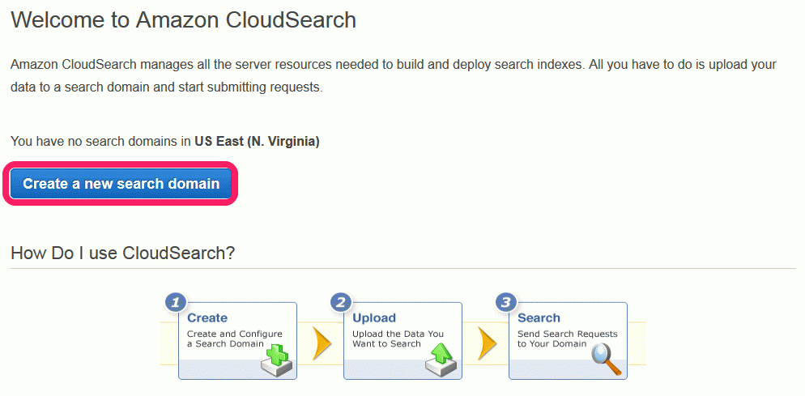Click the Upload the Data You Want text
The image size is (805, 396).
click(x=398, y=339)
